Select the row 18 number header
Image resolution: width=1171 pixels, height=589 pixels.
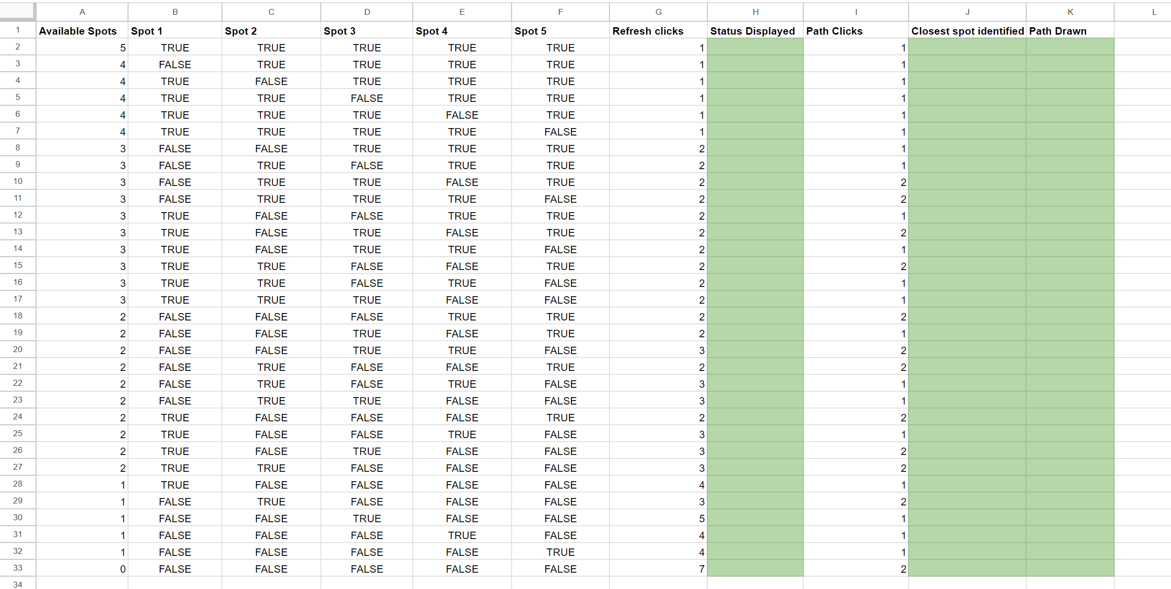click(18, 316)
